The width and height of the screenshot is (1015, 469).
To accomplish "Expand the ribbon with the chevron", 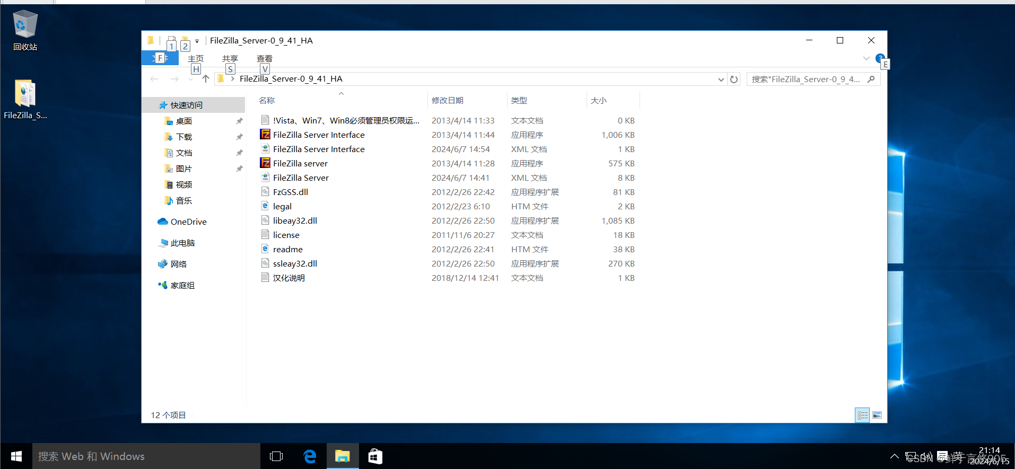I will coord(866,58).
